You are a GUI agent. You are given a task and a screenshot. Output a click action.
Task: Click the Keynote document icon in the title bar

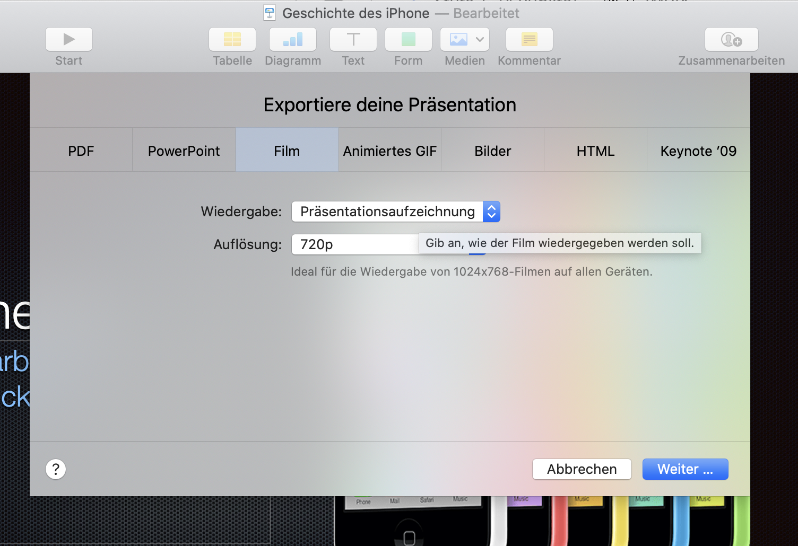pyautogui.click(x=270, y=13)
